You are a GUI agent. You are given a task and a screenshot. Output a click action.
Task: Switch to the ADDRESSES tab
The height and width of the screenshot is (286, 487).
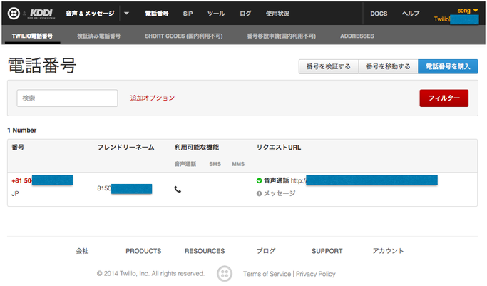pyautogui.click(x=357, y=36)
